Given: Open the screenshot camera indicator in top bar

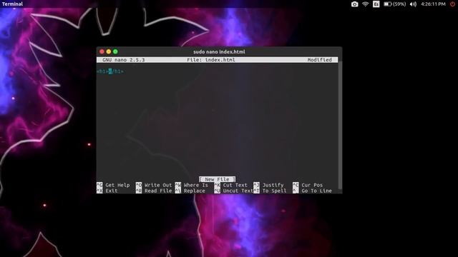Looking at the screenshot, I should point(354,4).
